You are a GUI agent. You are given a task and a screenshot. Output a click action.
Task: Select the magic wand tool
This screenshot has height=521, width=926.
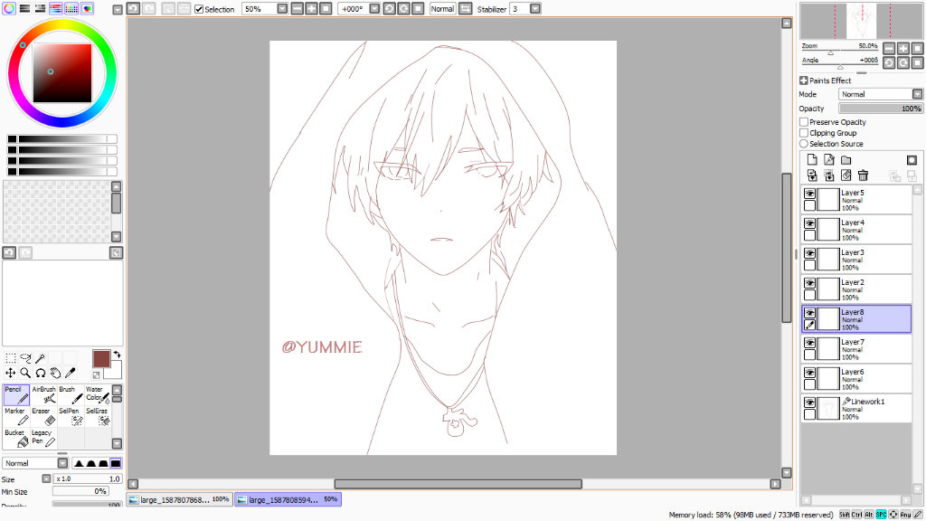pos(40,358)
